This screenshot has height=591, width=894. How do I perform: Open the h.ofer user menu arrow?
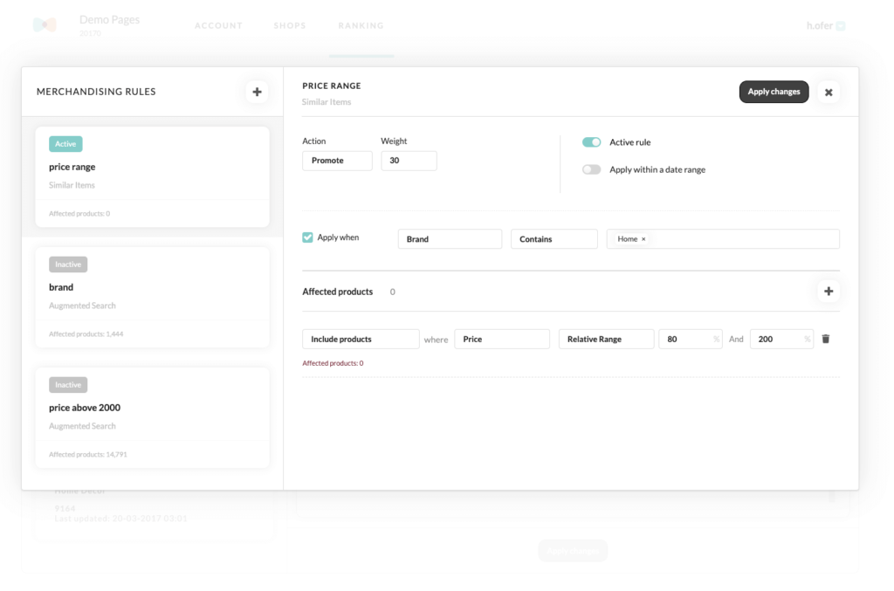(x=841, y=25)
